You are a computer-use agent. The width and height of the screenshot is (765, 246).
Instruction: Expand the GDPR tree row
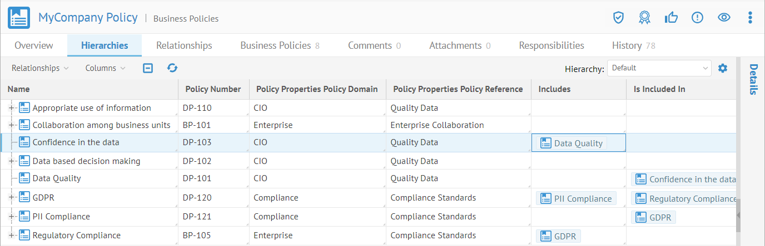pyautogui.click(x=12, y=198)
